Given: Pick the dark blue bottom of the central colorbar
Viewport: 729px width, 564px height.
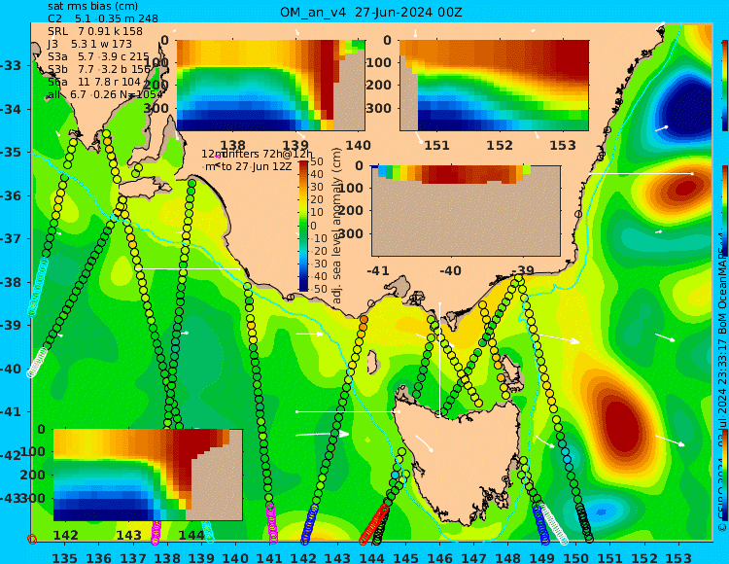Looking at the screenshot, I should (303, 288).
